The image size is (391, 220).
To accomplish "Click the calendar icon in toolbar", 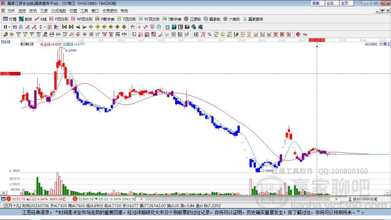I will 167,27.
